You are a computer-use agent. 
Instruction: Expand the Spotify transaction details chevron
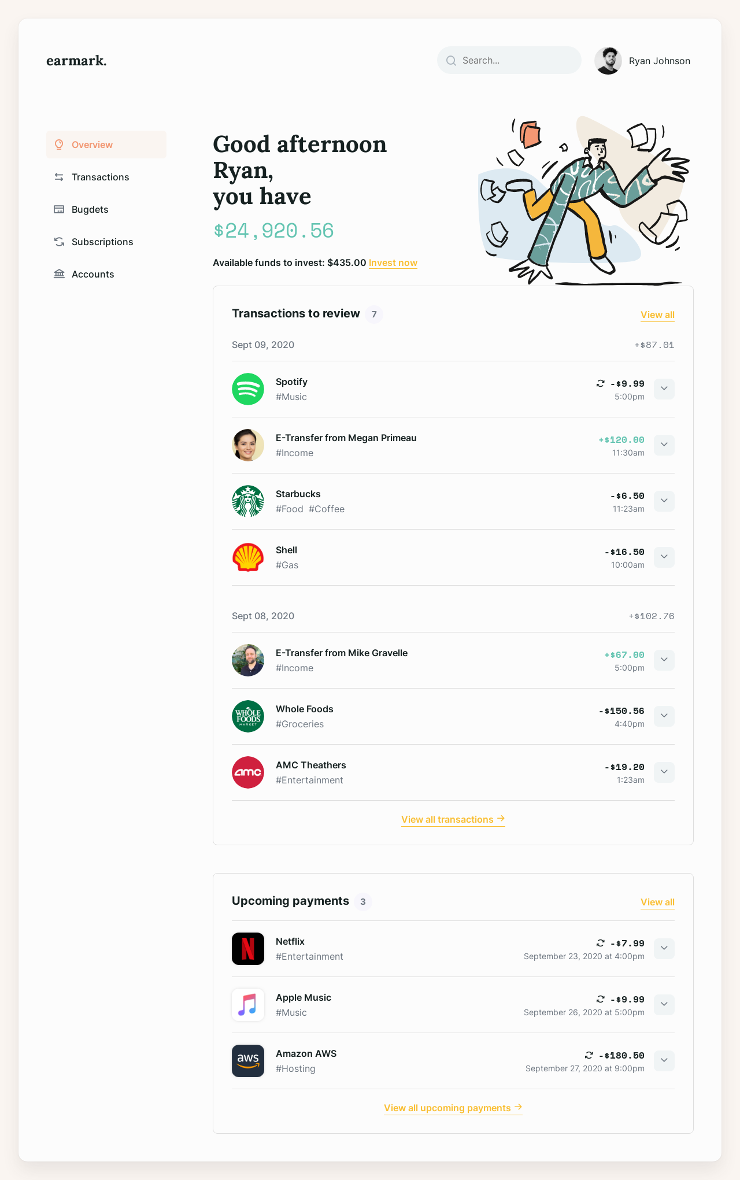click(664, 389)
